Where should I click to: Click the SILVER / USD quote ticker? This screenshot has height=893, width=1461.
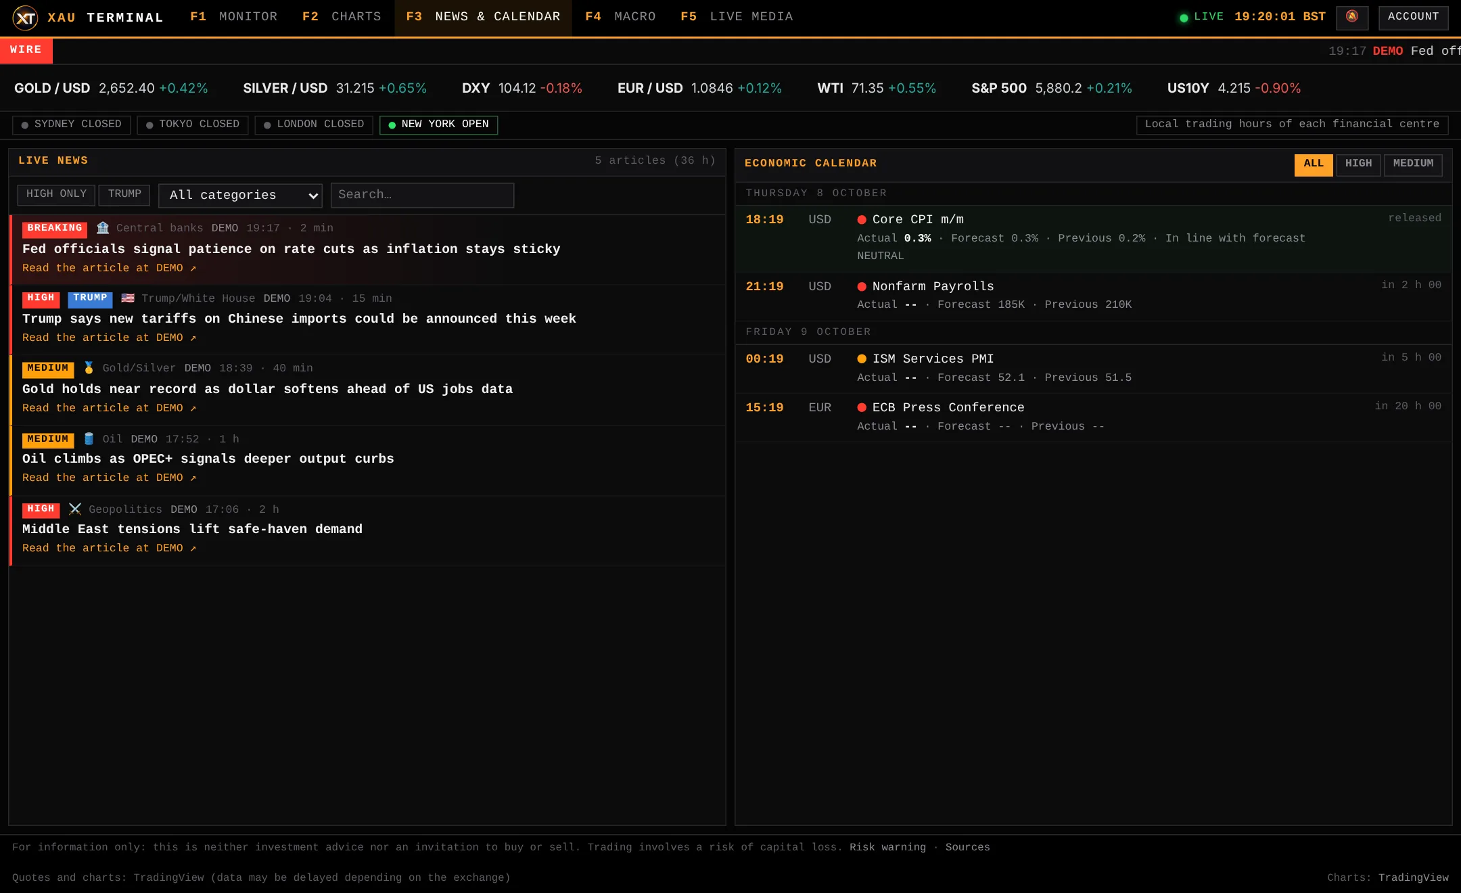point(335,89)
